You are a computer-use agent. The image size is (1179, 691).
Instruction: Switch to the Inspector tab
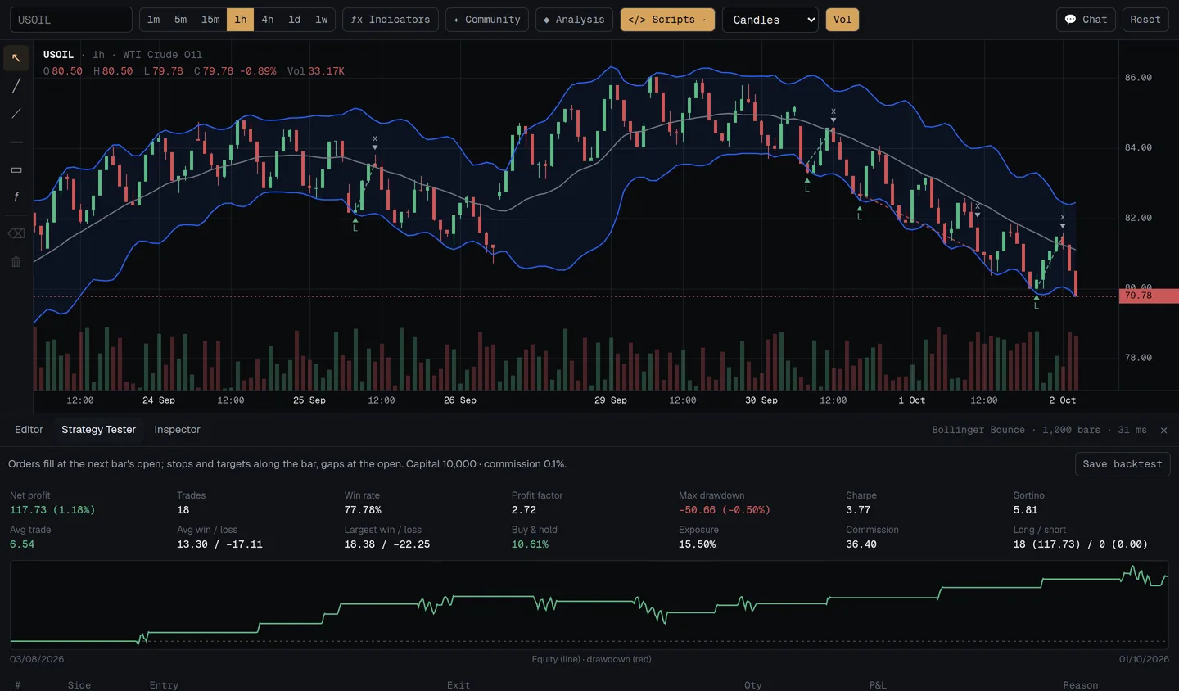pyautogui.click(x=177, y=430)
